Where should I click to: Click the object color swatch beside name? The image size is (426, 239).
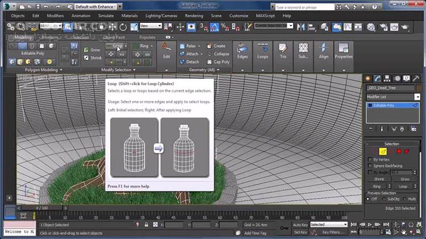click(419, 88)
